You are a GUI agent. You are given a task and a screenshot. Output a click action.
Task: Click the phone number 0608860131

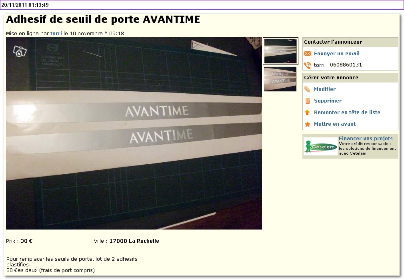tap(346, 65)
